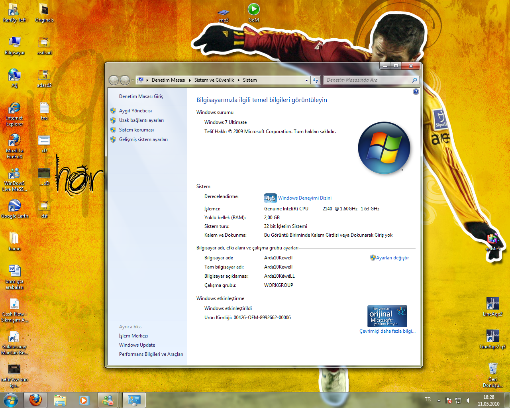510x408 pixels.
Task: Show hidden tray icons arrow
Action: click(x=439, y=400)
